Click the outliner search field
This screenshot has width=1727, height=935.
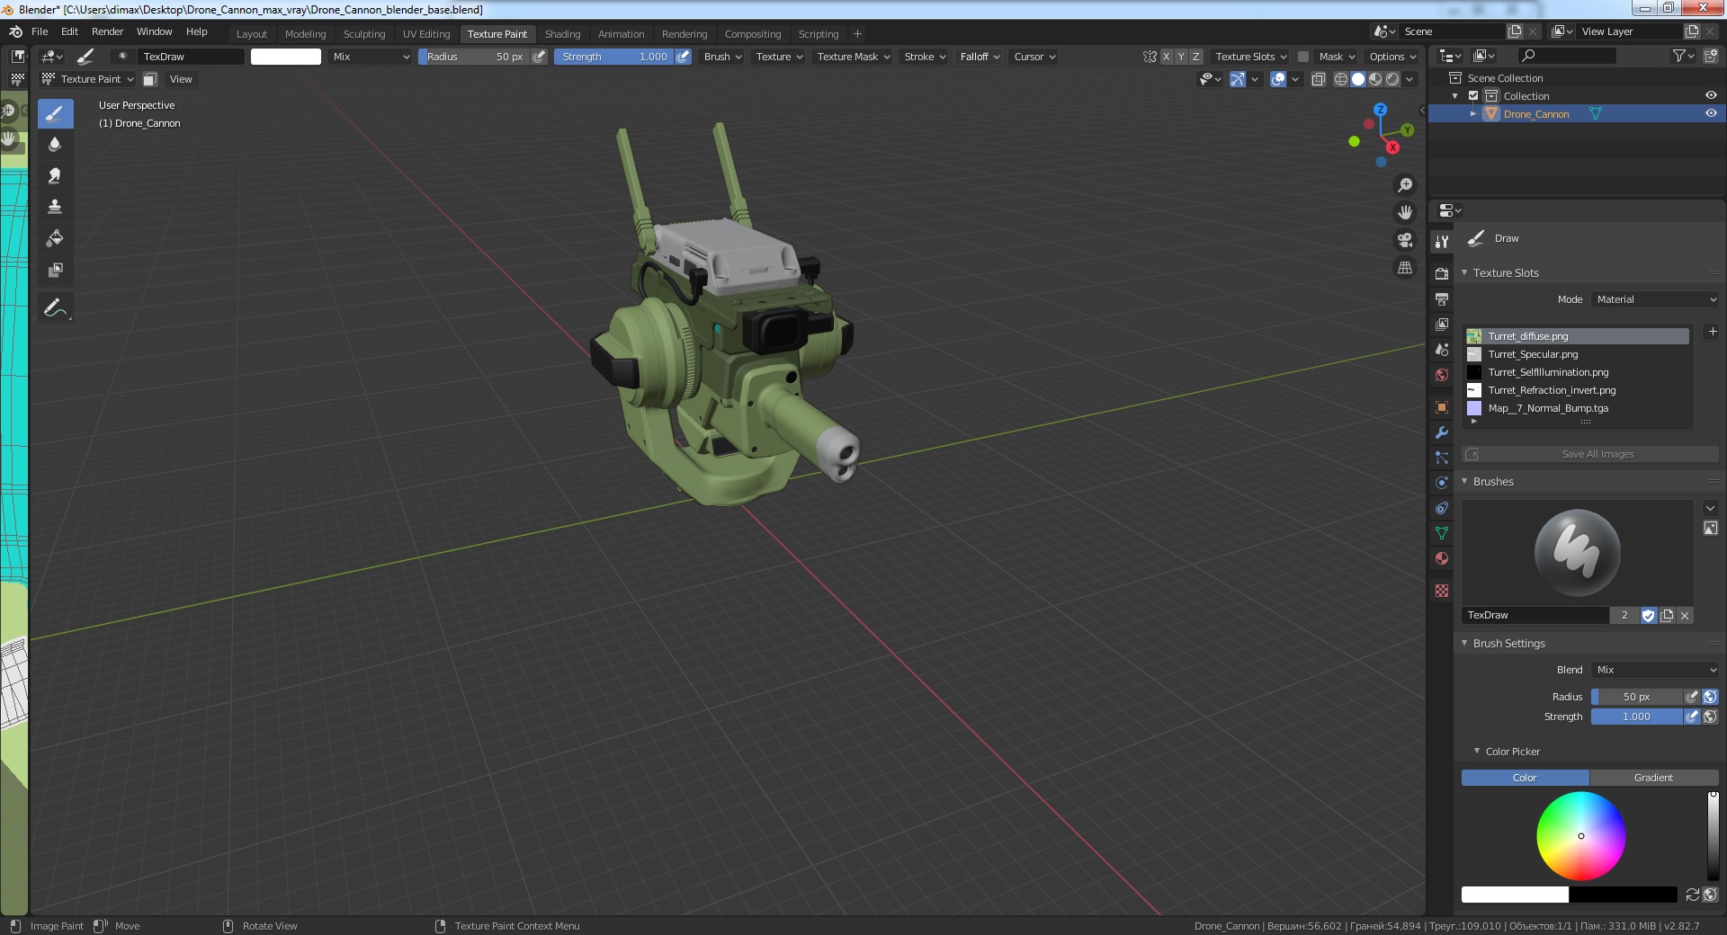[1566, 56]
